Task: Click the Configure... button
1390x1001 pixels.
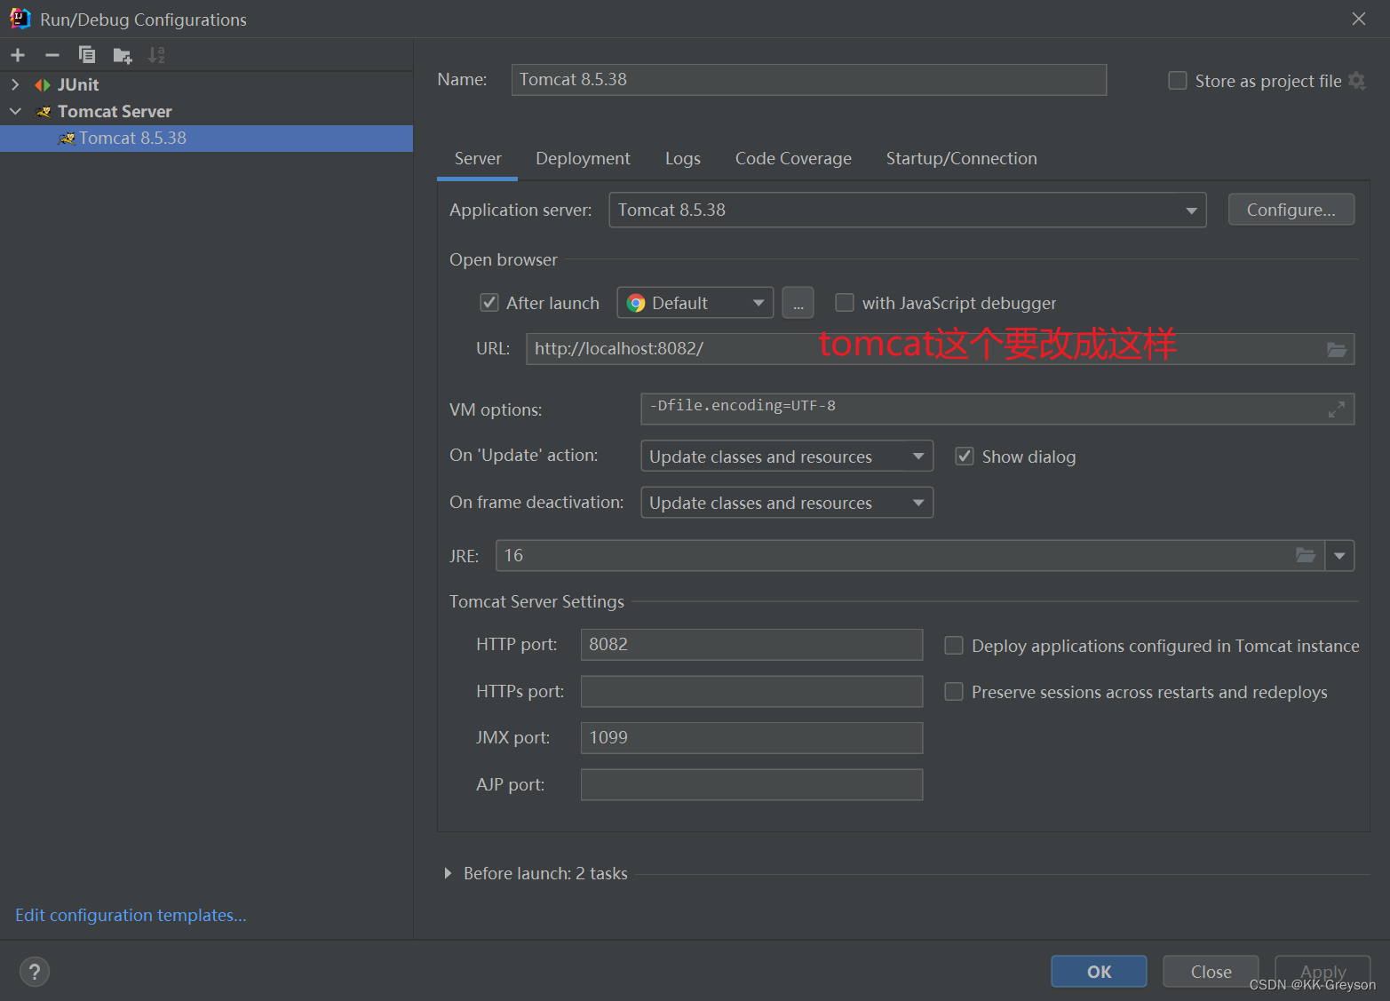Action: click(1291, 210)
